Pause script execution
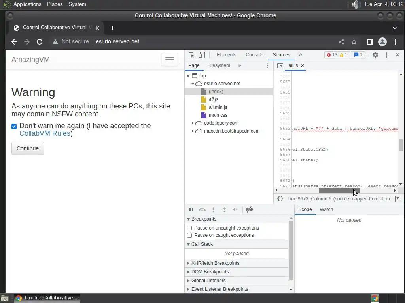 tap(191, 209)
